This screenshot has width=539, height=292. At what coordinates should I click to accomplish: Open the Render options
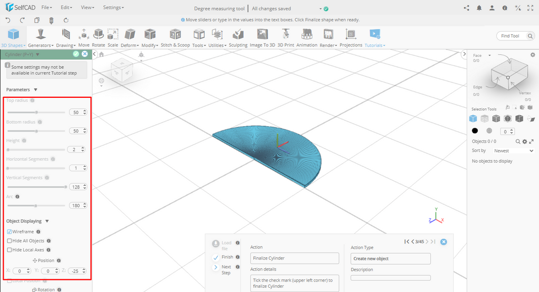tap(328, 38)
